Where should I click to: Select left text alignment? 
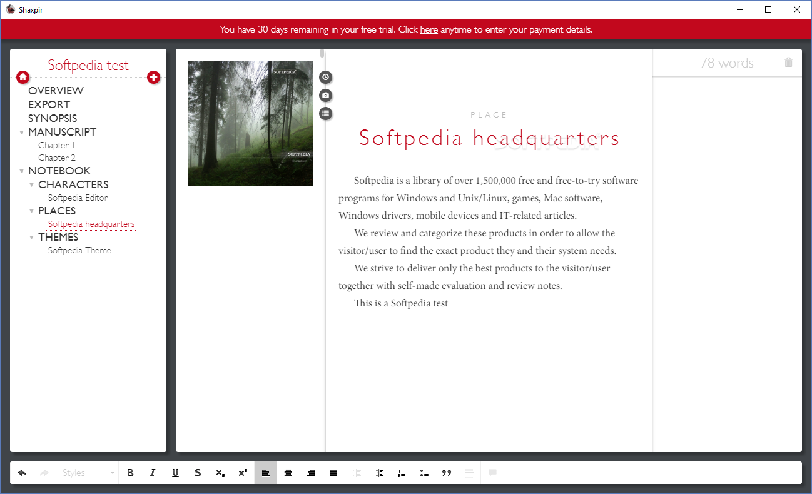(266, 473)
